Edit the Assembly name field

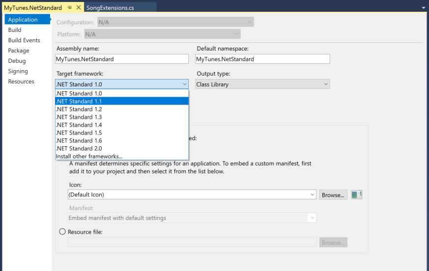pyautogui.click(x=122, y=59)
